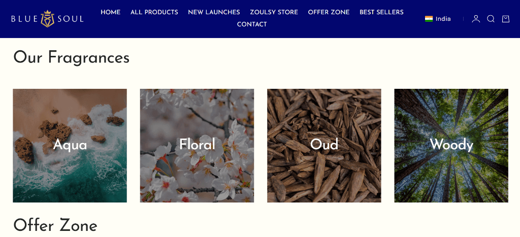This screenshot has width=520, height=237.
Task: Open the user account icon
Action: click(476, 19)
